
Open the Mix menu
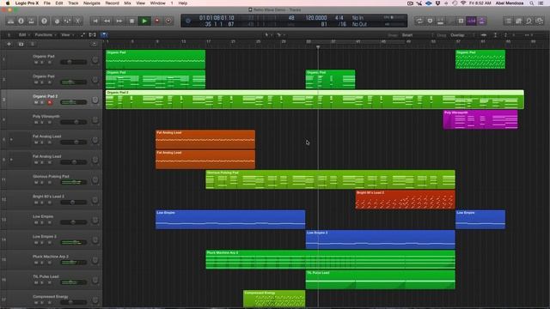click(127, 3)
